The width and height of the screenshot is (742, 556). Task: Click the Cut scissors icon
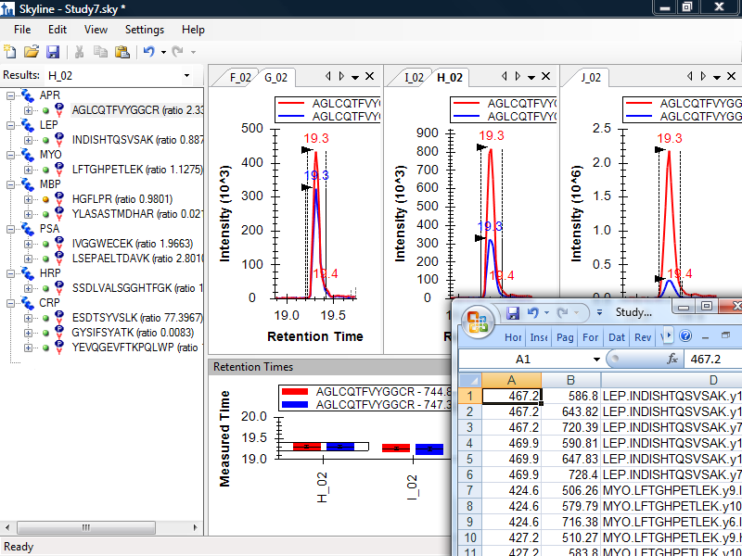[x=79, y=51]
